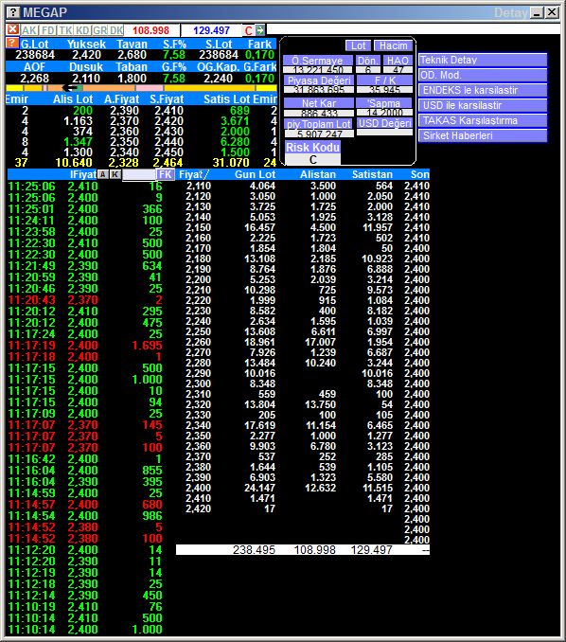Click the empty input field beside FK
The width and height of the screenshot is (566, 642).
(139, 175)
